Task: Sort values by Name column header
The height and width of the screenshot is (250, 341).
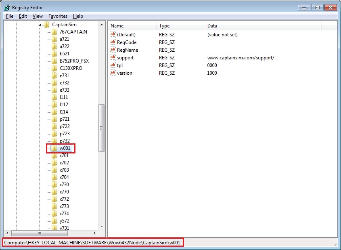Action: coord(132,26)
